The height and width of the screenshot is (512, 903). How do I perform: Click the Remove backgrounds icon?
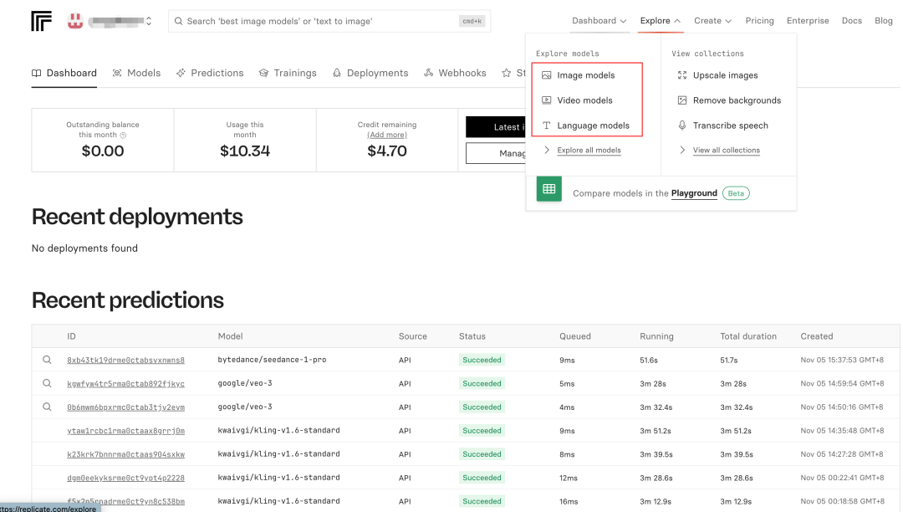point(682,100)
